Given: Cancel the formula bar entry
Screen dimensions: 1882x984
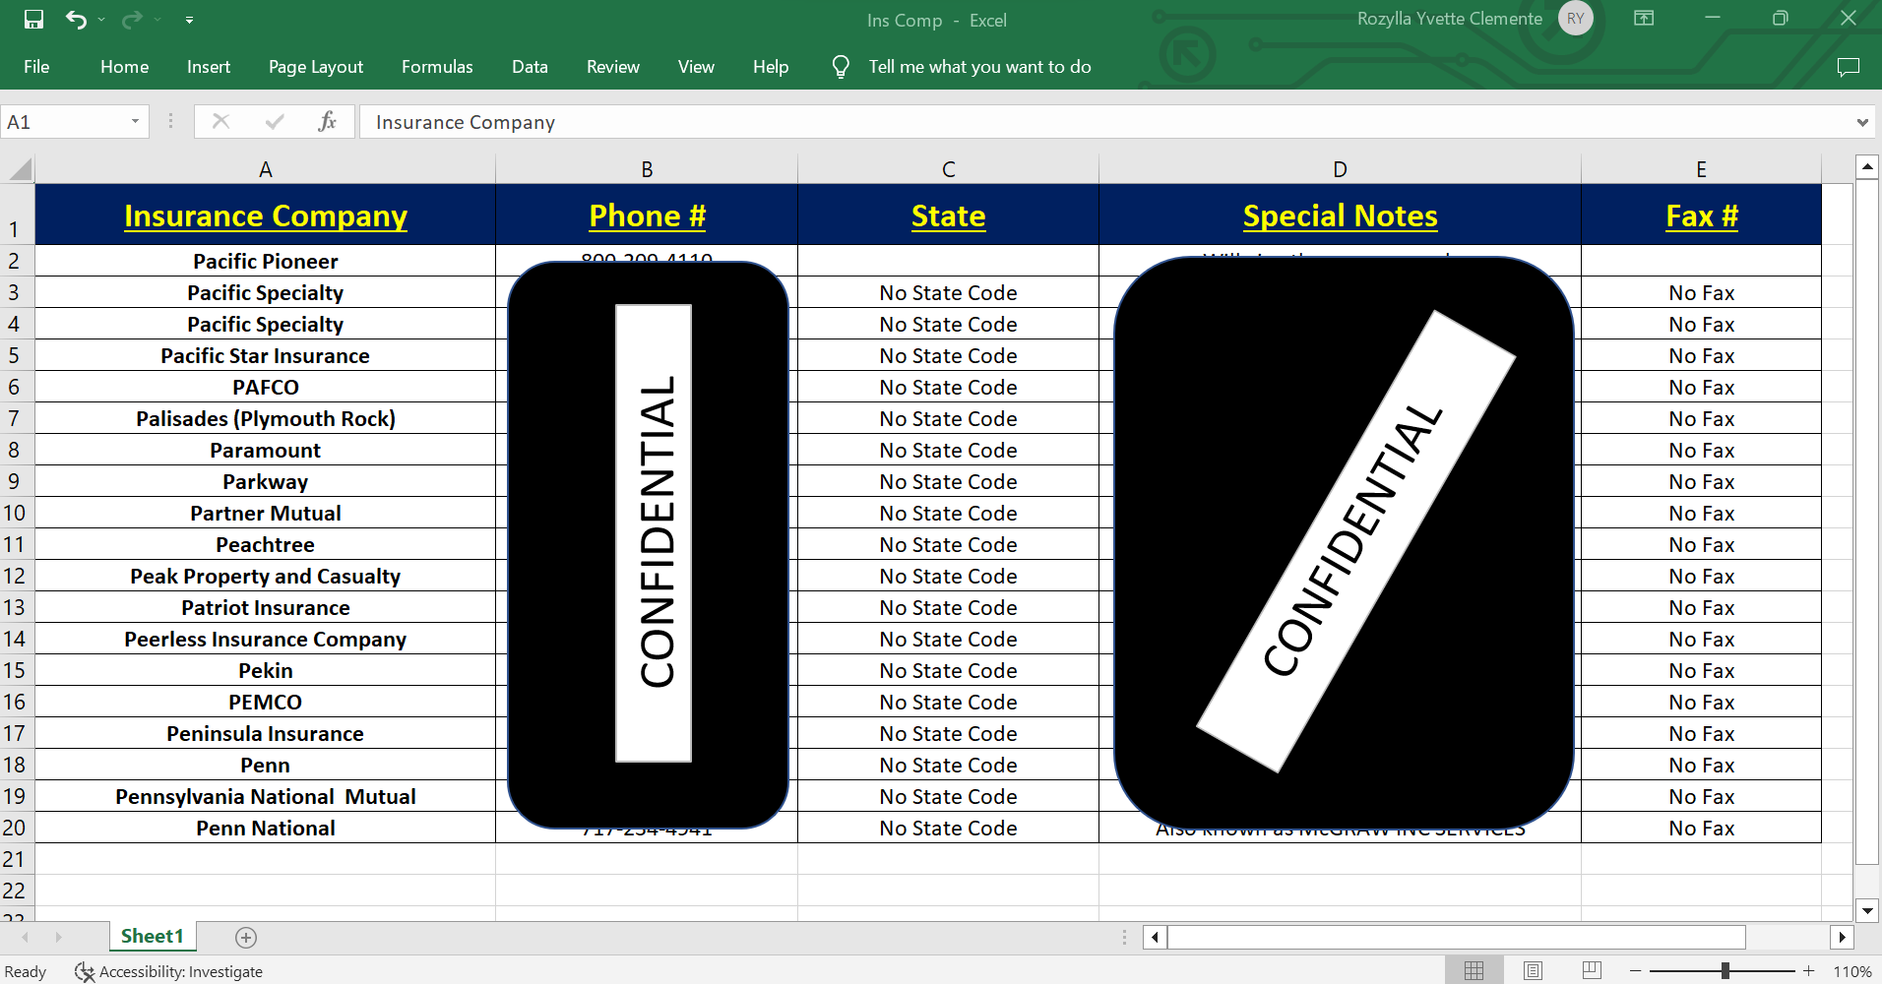Looking at the screenshot, I should tap(220, 121).
